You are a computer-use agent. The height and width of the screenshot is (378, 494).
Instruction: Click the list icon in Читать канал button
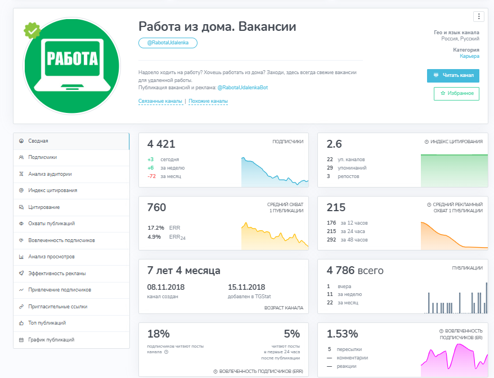(x=436, y=75)
